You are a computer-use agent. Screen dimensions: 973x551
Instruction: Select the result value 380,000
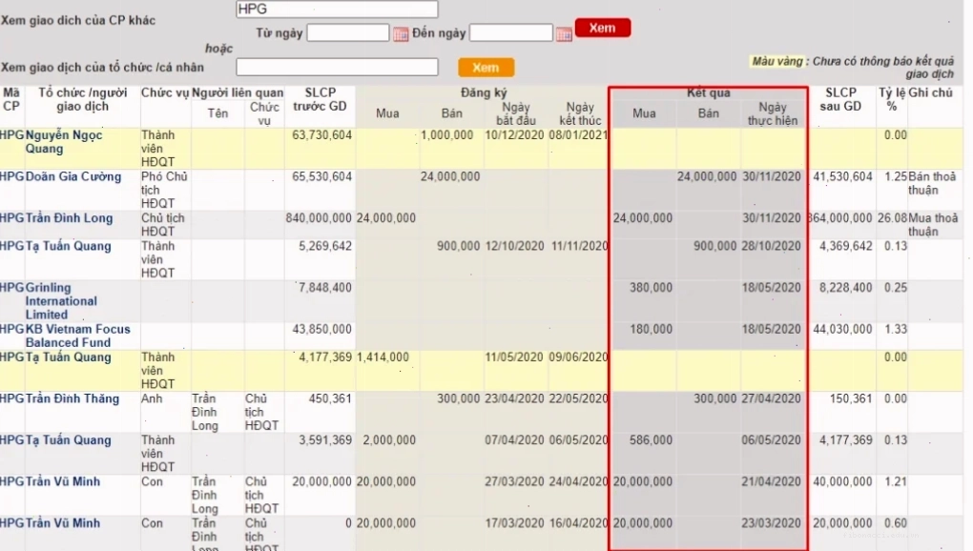(x=651, y=288)
